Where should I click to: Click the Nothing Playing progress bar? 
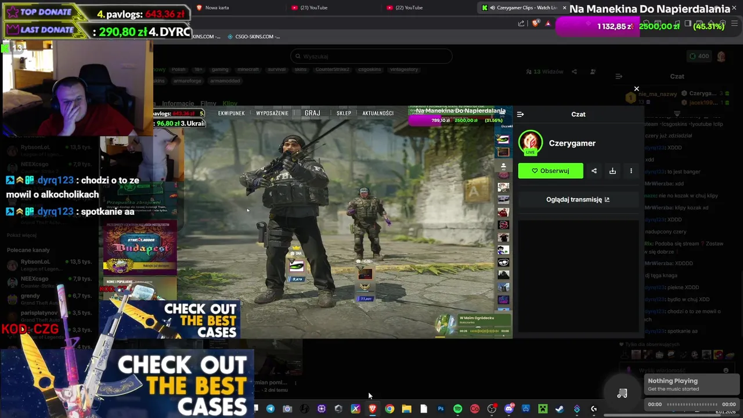[692, 404]
